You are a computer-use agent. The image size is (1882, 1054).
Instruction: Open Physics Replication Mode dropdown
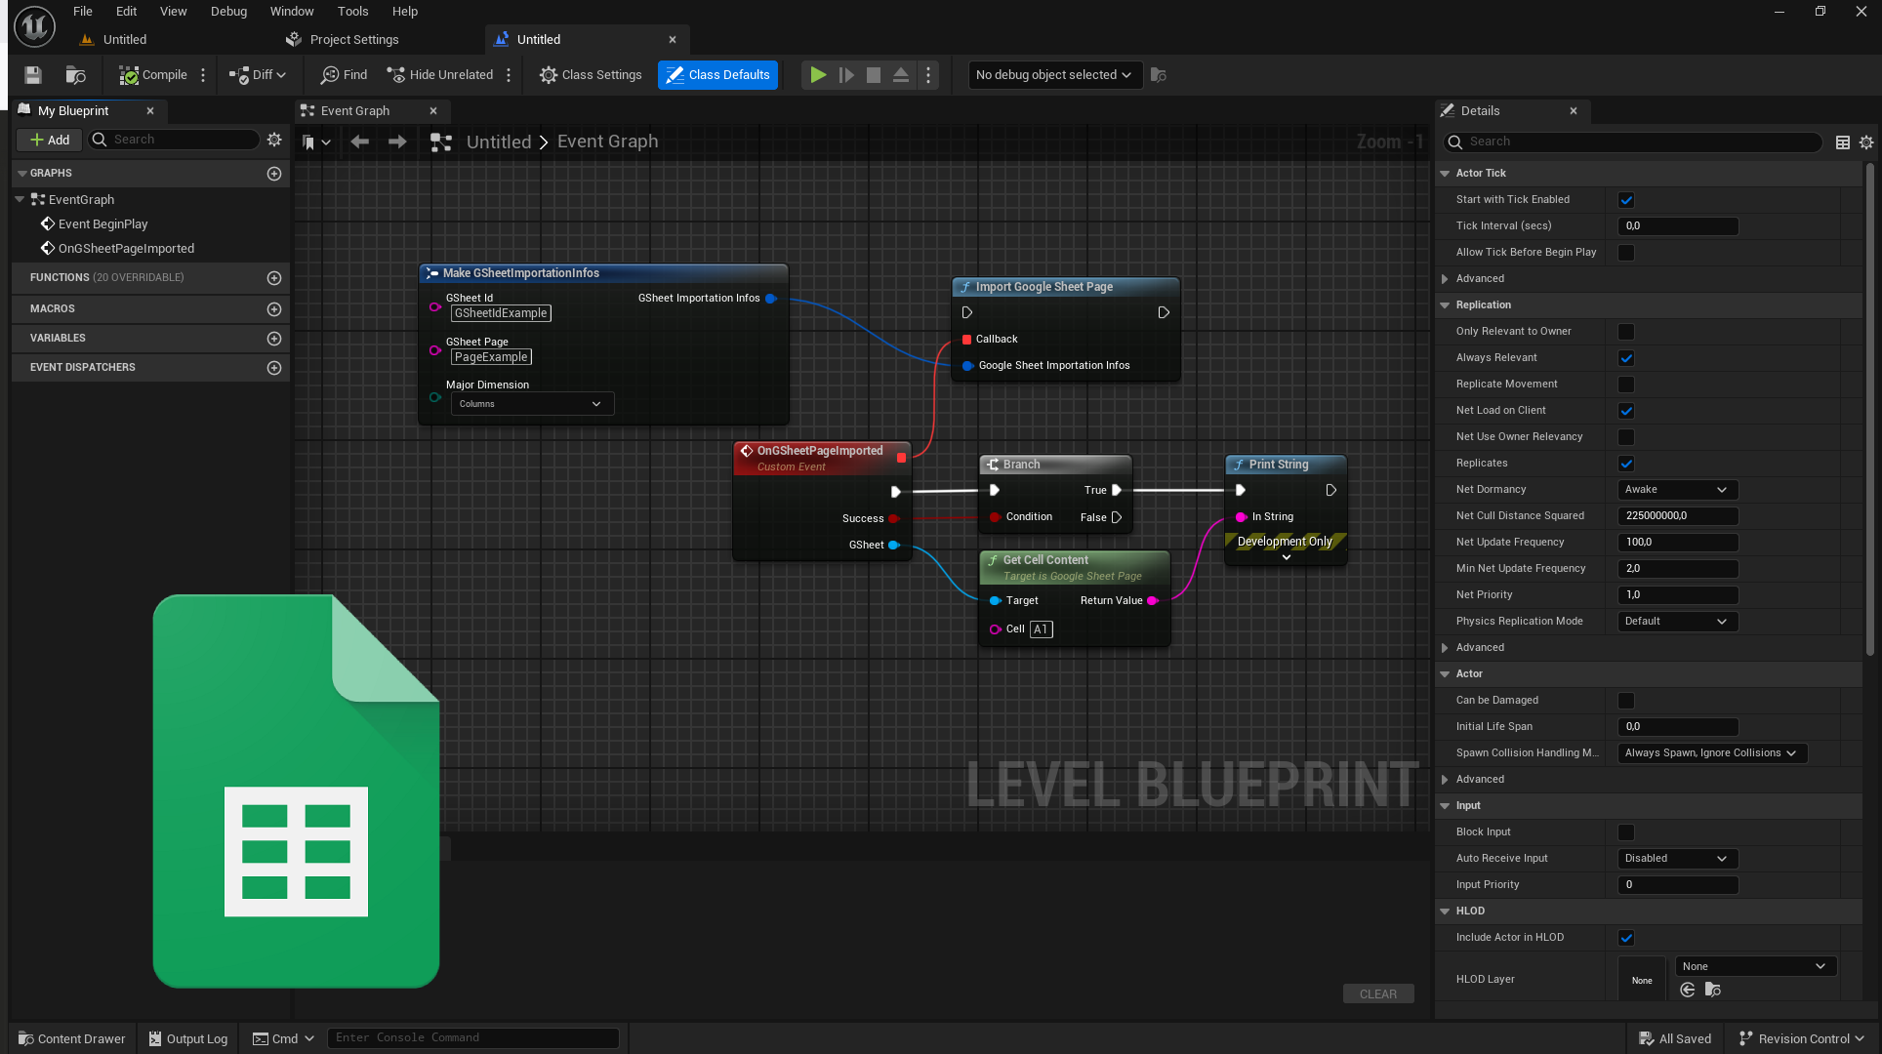(x=1677, y=622)
